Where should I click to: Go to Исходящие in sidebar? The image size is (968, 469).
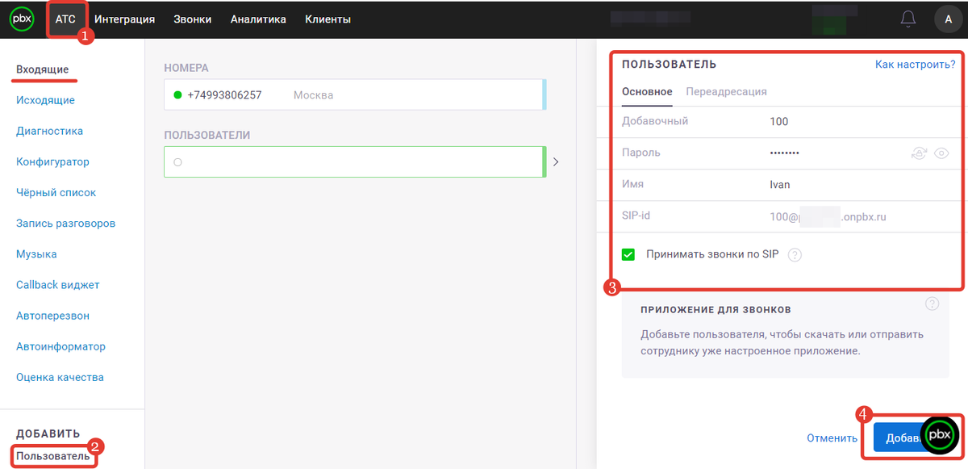[x=45, y=100]
